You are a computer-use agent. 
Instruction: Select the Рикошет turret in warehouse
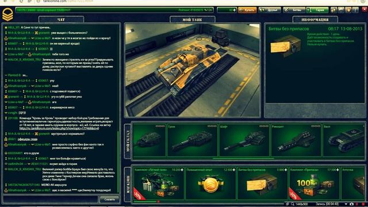coord(296,140)
